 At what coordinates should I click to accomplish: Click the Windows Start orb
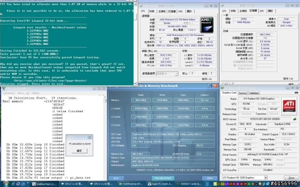(x=6, y=184)
